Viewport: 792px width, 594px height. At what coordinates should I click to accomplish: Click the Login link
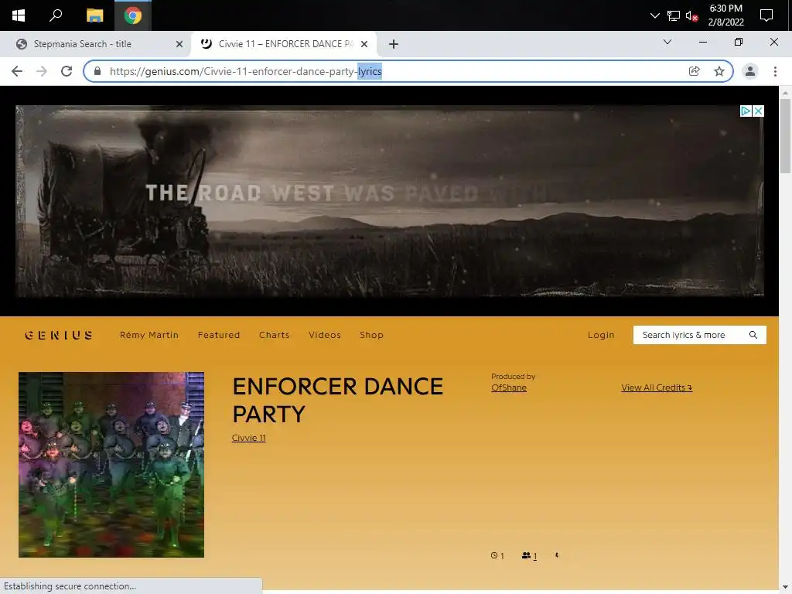(x=601, y=335)
